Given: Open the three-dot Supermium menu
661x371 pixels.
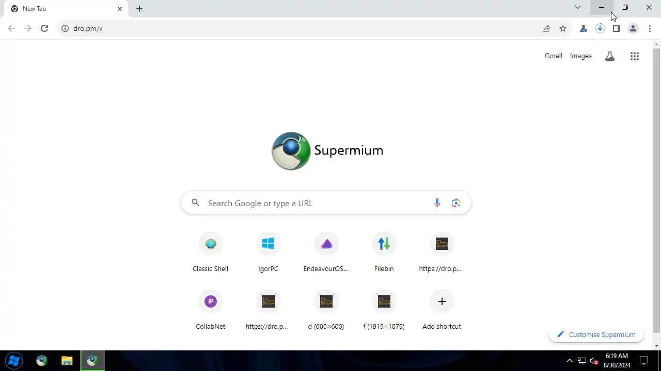Looking at the screenshot, I should point(650,28).
